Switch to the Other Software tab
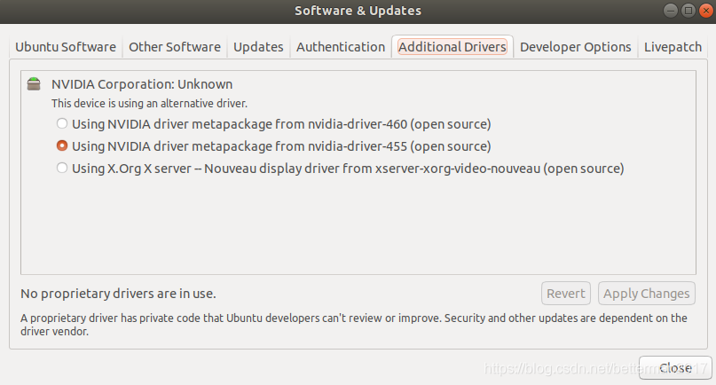This screenshot has width=716, height=385. (x=175, y=47)
